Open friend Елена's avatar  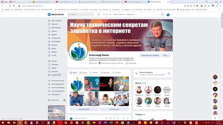point(157,101)
